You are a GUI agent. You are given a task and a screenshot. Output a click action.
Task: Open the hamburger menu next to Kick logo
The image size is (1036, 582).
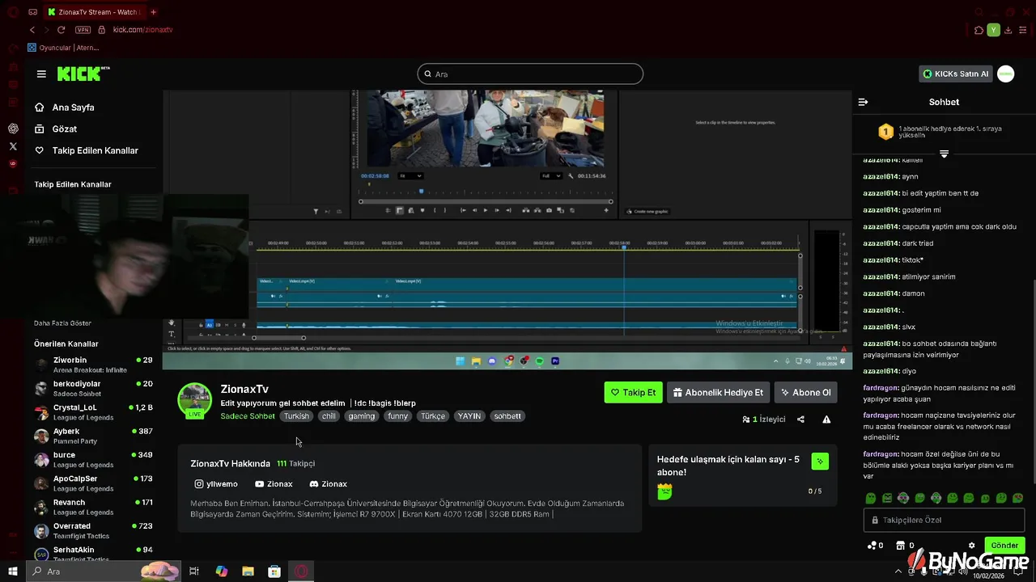click(x=41, y=74)
